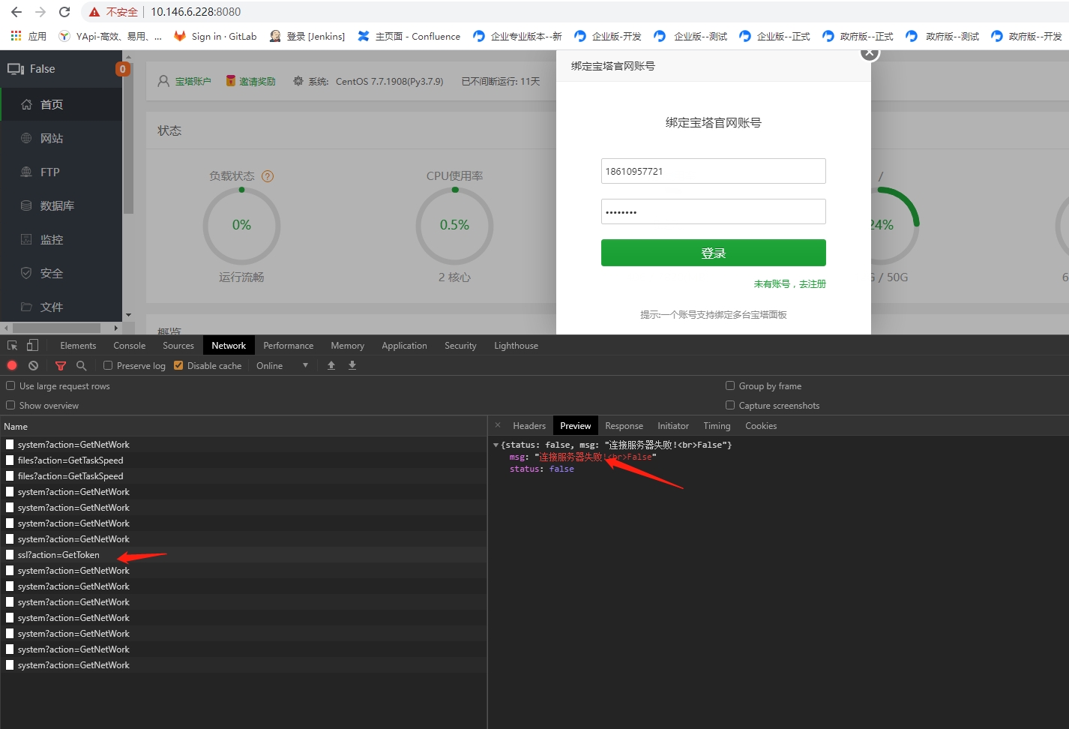Open the Response tab in request details
Image resolution: width=1069 pixels, height=729 pixels.
point(624,425)
